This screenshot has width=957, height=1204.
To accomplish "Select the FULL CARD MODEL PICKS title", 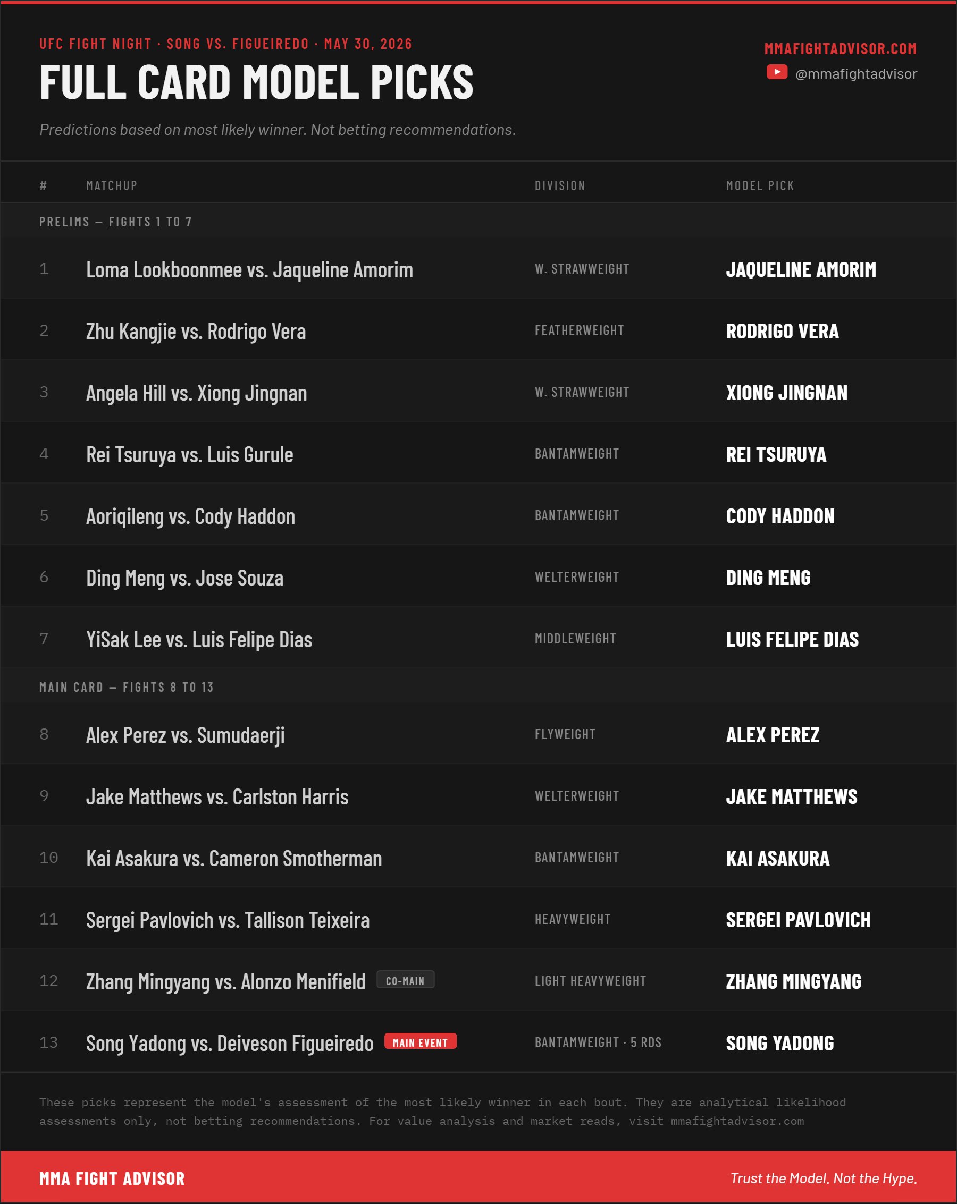I will 256,82.
